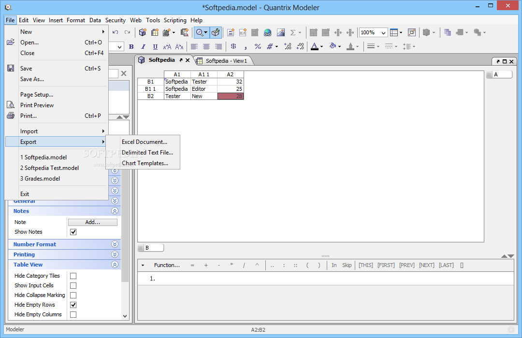The height and width of the screenshot is (338, 522).
Task: Align text left
Action: (194, 46)
